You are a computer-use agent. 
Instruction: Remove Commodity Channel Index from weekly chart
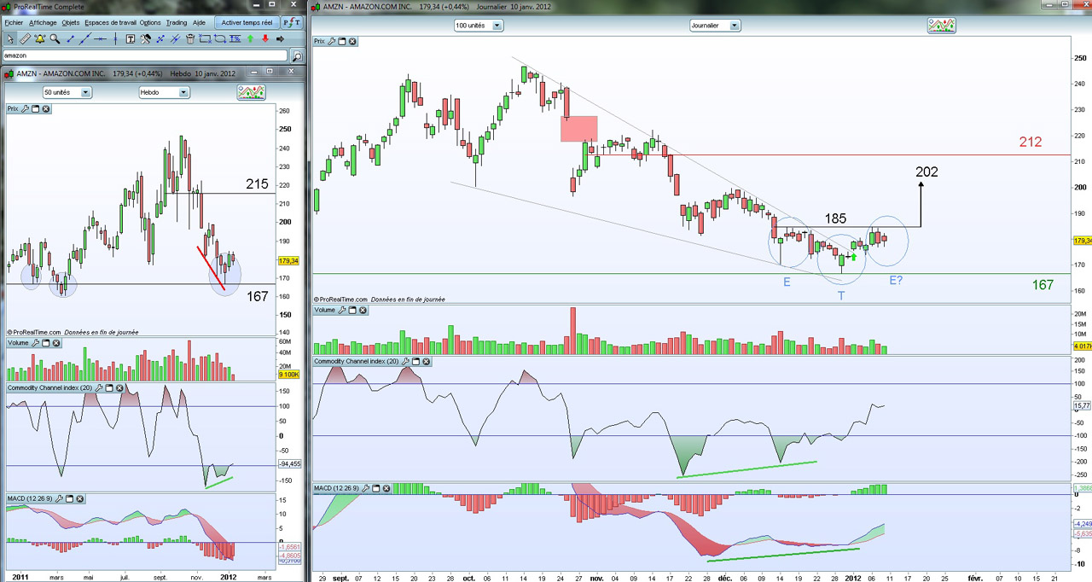pyautogui.click(x=119, y=388)
